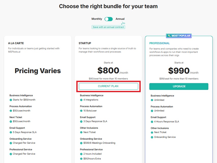Expand the PROFESSIONAL plan feature list
The height and width of the screenshot is (163, 217).
[x=160, y=43]
